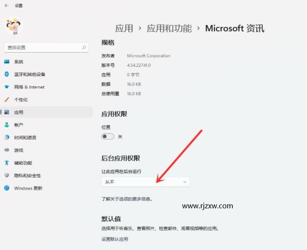
Task: Click the 总使用量 16.0 KB value
Action: (x=134, y=94)
